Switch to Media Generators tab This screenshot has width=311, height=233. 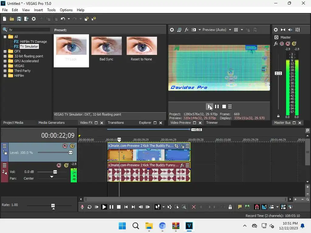click(52, 123)
